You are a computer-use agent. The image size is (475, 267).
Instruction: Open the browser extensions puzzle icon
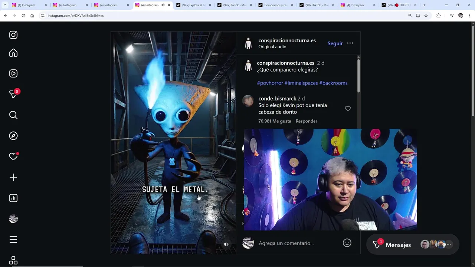point(438,16)
